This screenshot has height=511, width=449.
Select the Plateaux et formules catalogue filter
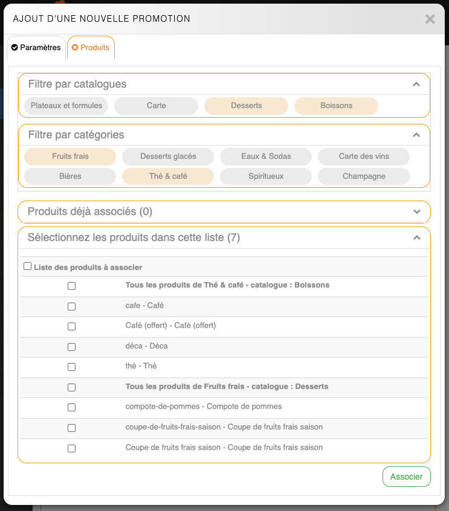coord(66,106)
